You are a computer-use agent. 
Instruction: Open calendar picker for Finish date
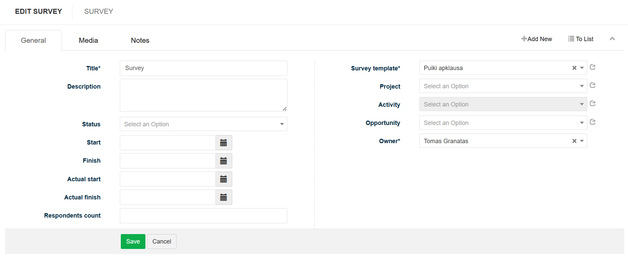[x=223, y=161]
